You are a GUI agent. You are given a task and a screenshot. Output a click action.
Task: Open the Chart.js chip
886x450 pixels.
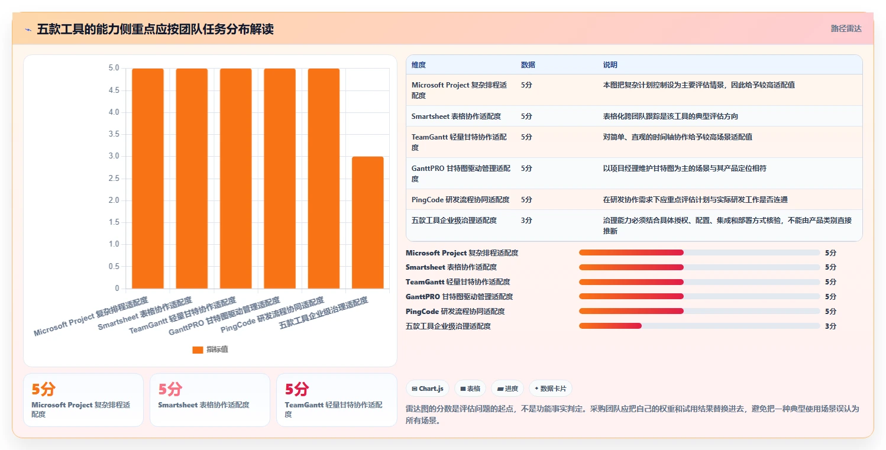pyautogui.click(x=428, y=389)
